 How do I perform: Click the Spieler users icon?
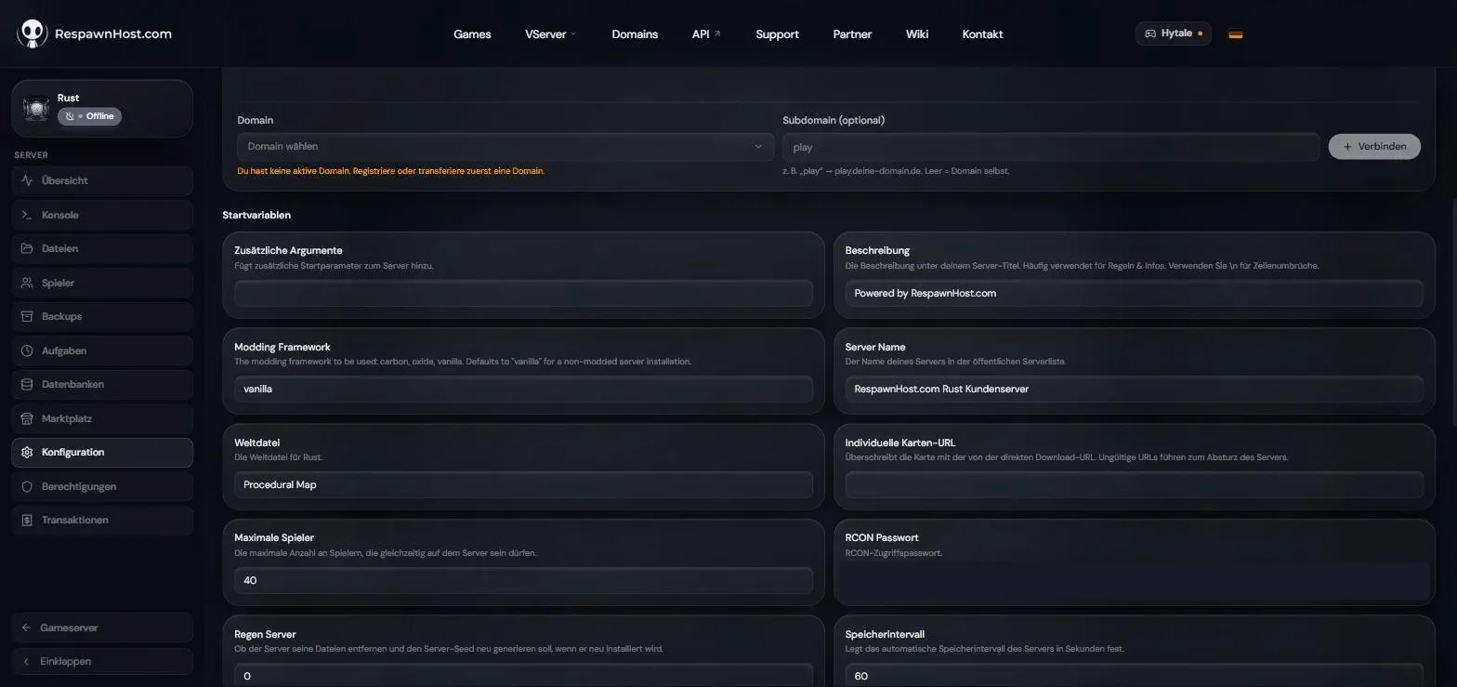tap(27, 283)
